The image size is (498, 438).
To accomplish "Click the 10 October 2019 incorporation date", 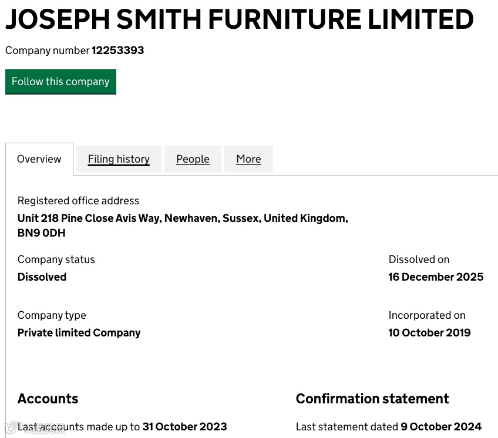I will [429, 333].
